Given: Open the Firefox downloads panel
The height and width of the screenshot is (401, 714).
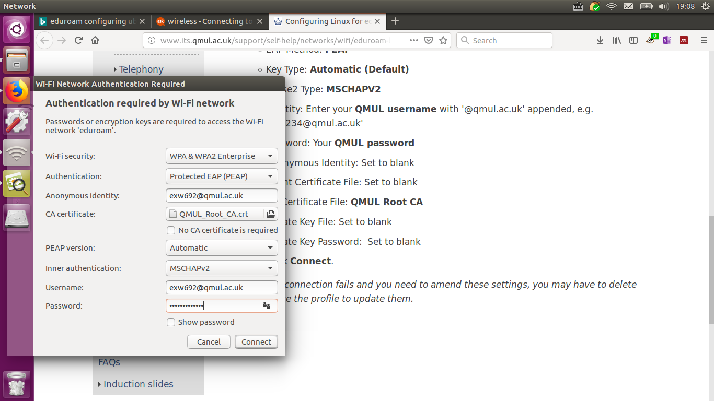Looking at the screenshot, I should [x=600, y=40].
